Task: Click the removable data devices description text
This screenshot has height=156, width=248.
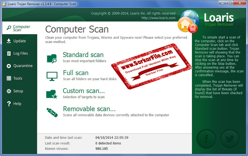Action: 116,115
